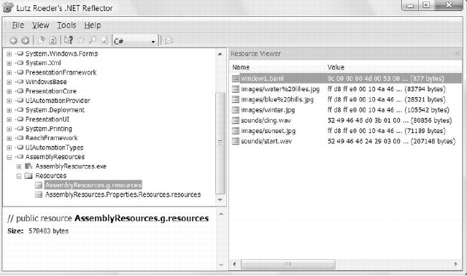Click the context help pointer icon

(x=69, y=40)
